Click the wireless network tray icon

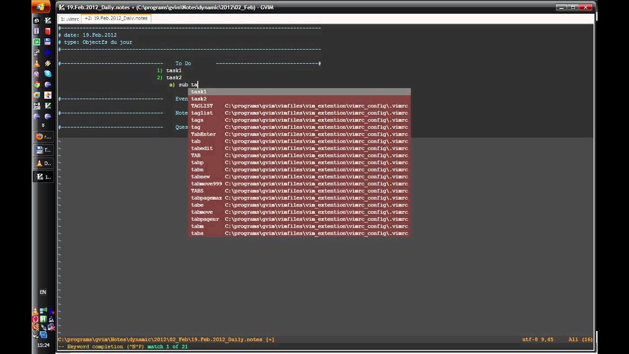click(x=43, y=310)
